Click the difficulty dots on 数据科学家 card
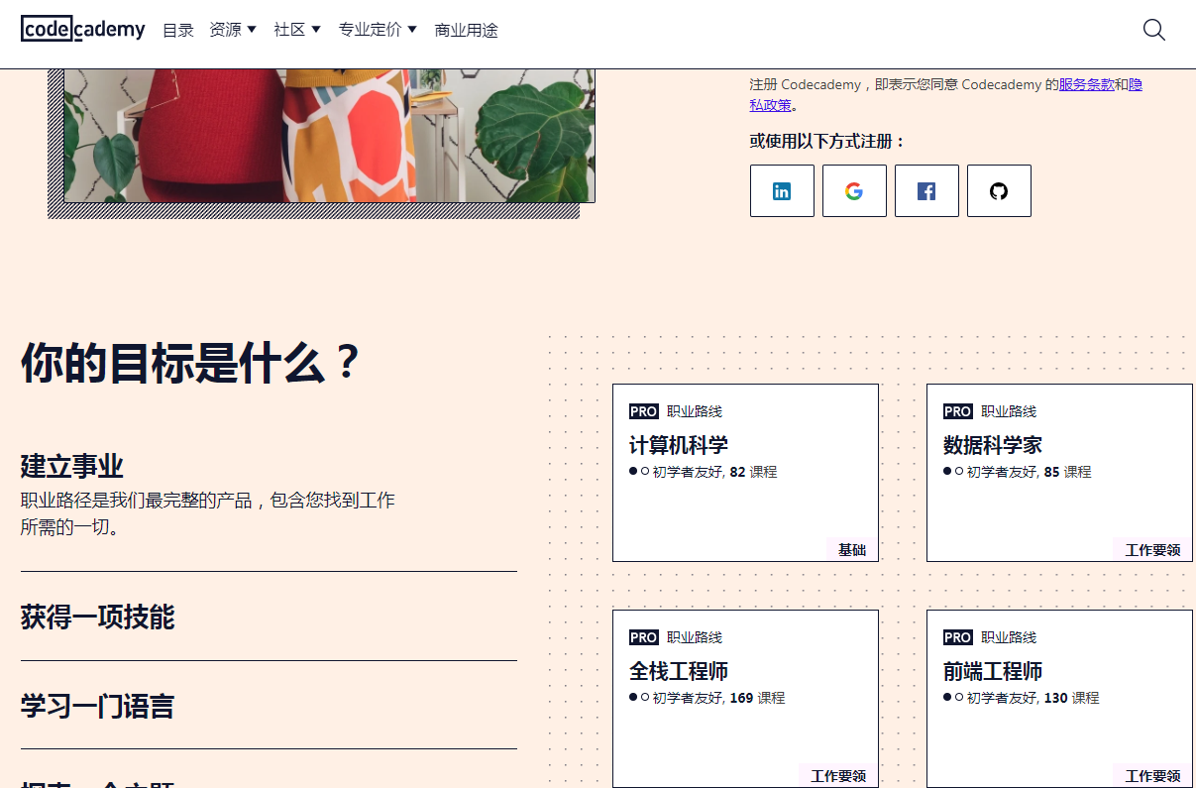1196x788 pixels. click(953, 472)
